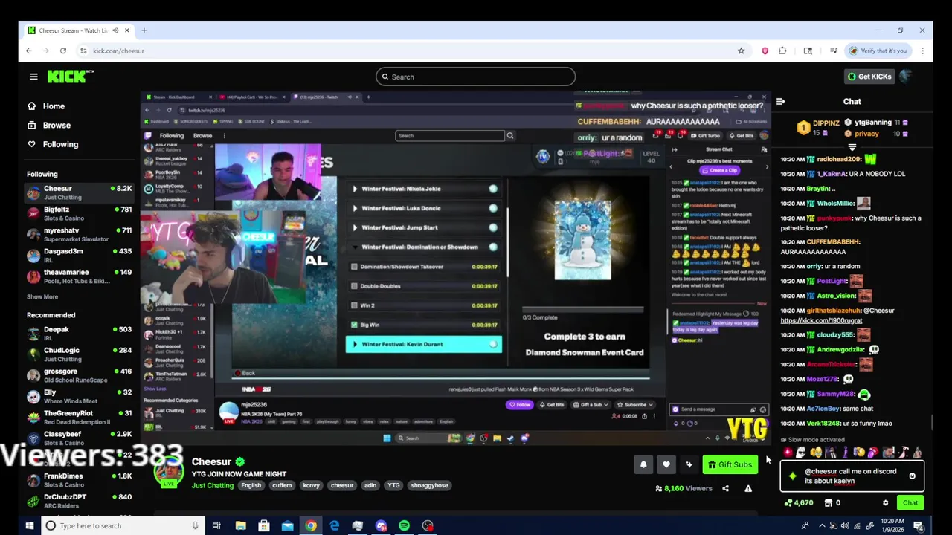Click the Get KICKs button
The width and height of the screenshot is (952, 535).
click(869, 76)
